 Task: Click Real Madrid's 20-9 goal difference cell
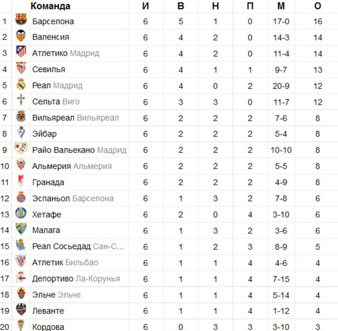(281, 86)
